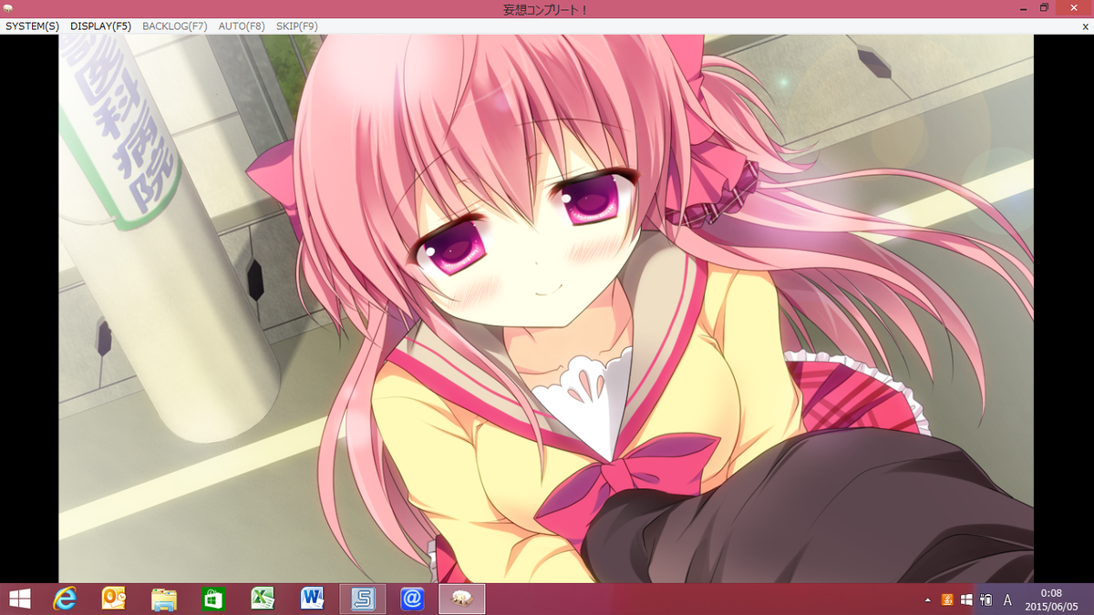1094x615 pixels.
Task: Launch Excel from the taskbar
Action: 263,599
